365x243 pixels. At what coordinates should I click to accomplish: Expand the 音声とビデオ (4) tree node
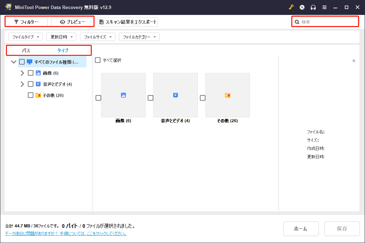22,84
